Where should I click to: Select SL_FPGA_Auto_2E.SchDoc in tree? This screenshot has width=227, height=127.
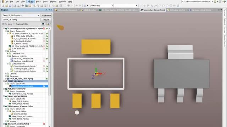click(x=24, y=36)
